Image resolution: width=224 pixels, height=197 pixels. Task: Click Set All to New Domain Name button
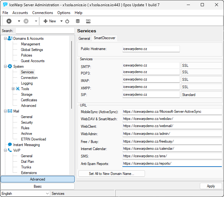pyautogui.click(x=112, y=174)
